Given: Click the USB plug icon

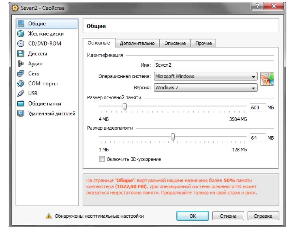Looking at the screenshot, I should pyautogui.click(x=21, y=94).
